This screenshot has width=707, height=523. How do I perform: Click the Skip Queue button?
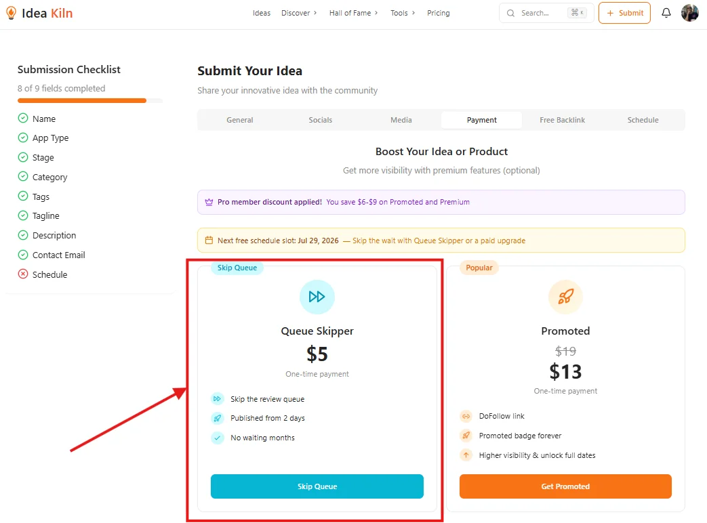coord(317,486)
